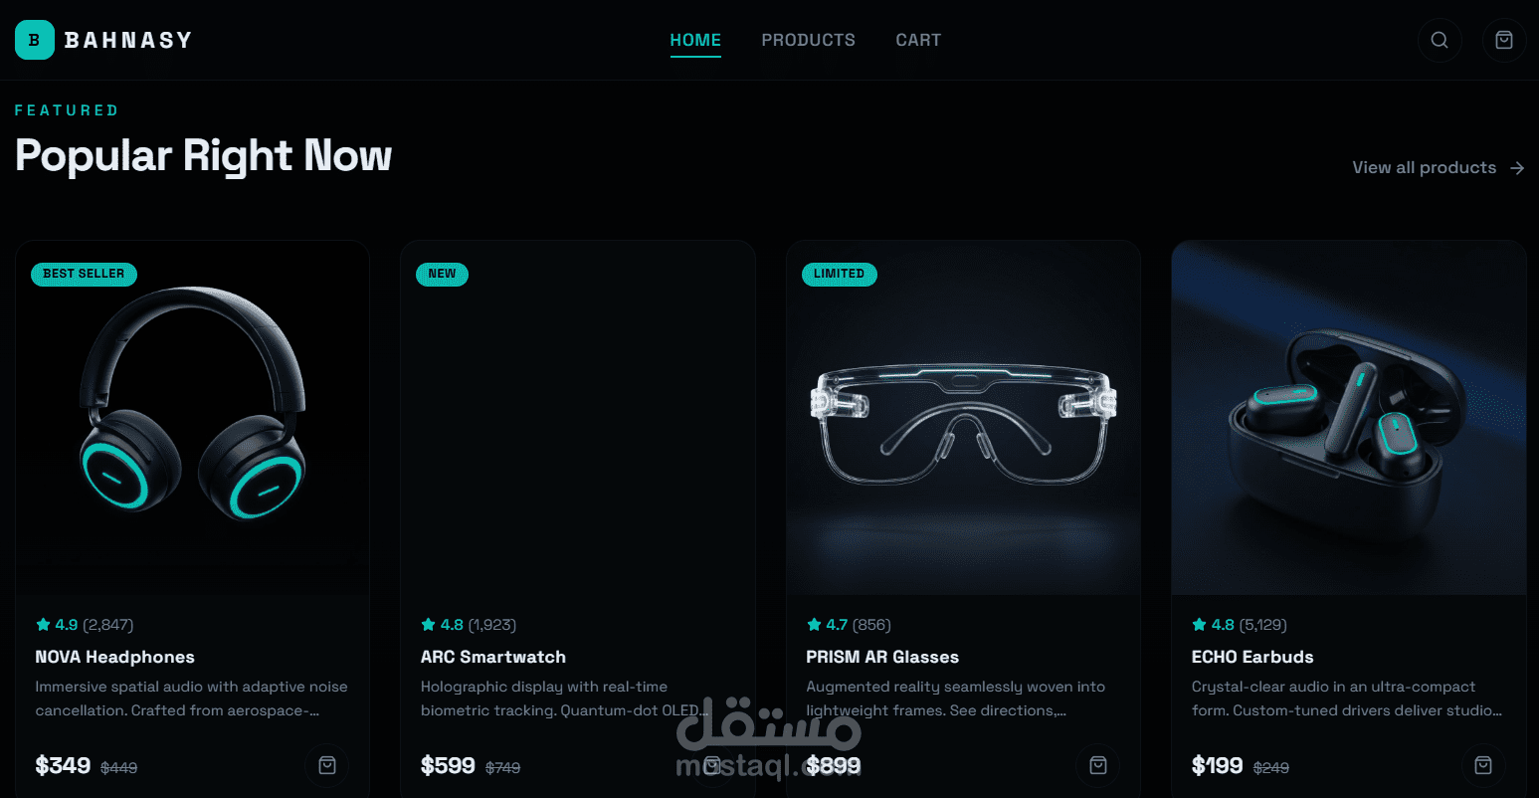The height and width of the screenshot is (798, 1539).
Task: Click the BEST SELLER badge
Action: click(84, 274)
